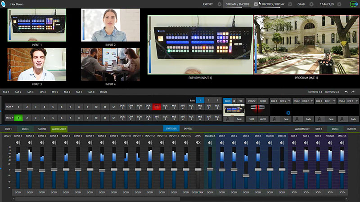Open Grab settings gear

(311, 4)
